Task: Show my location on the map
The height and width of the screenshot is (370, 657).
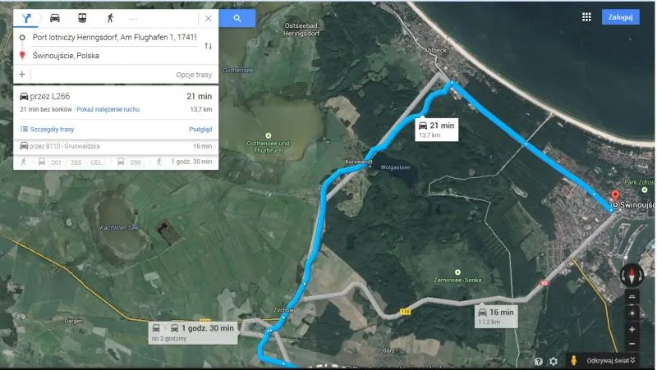Action: (x=632, y=313)
